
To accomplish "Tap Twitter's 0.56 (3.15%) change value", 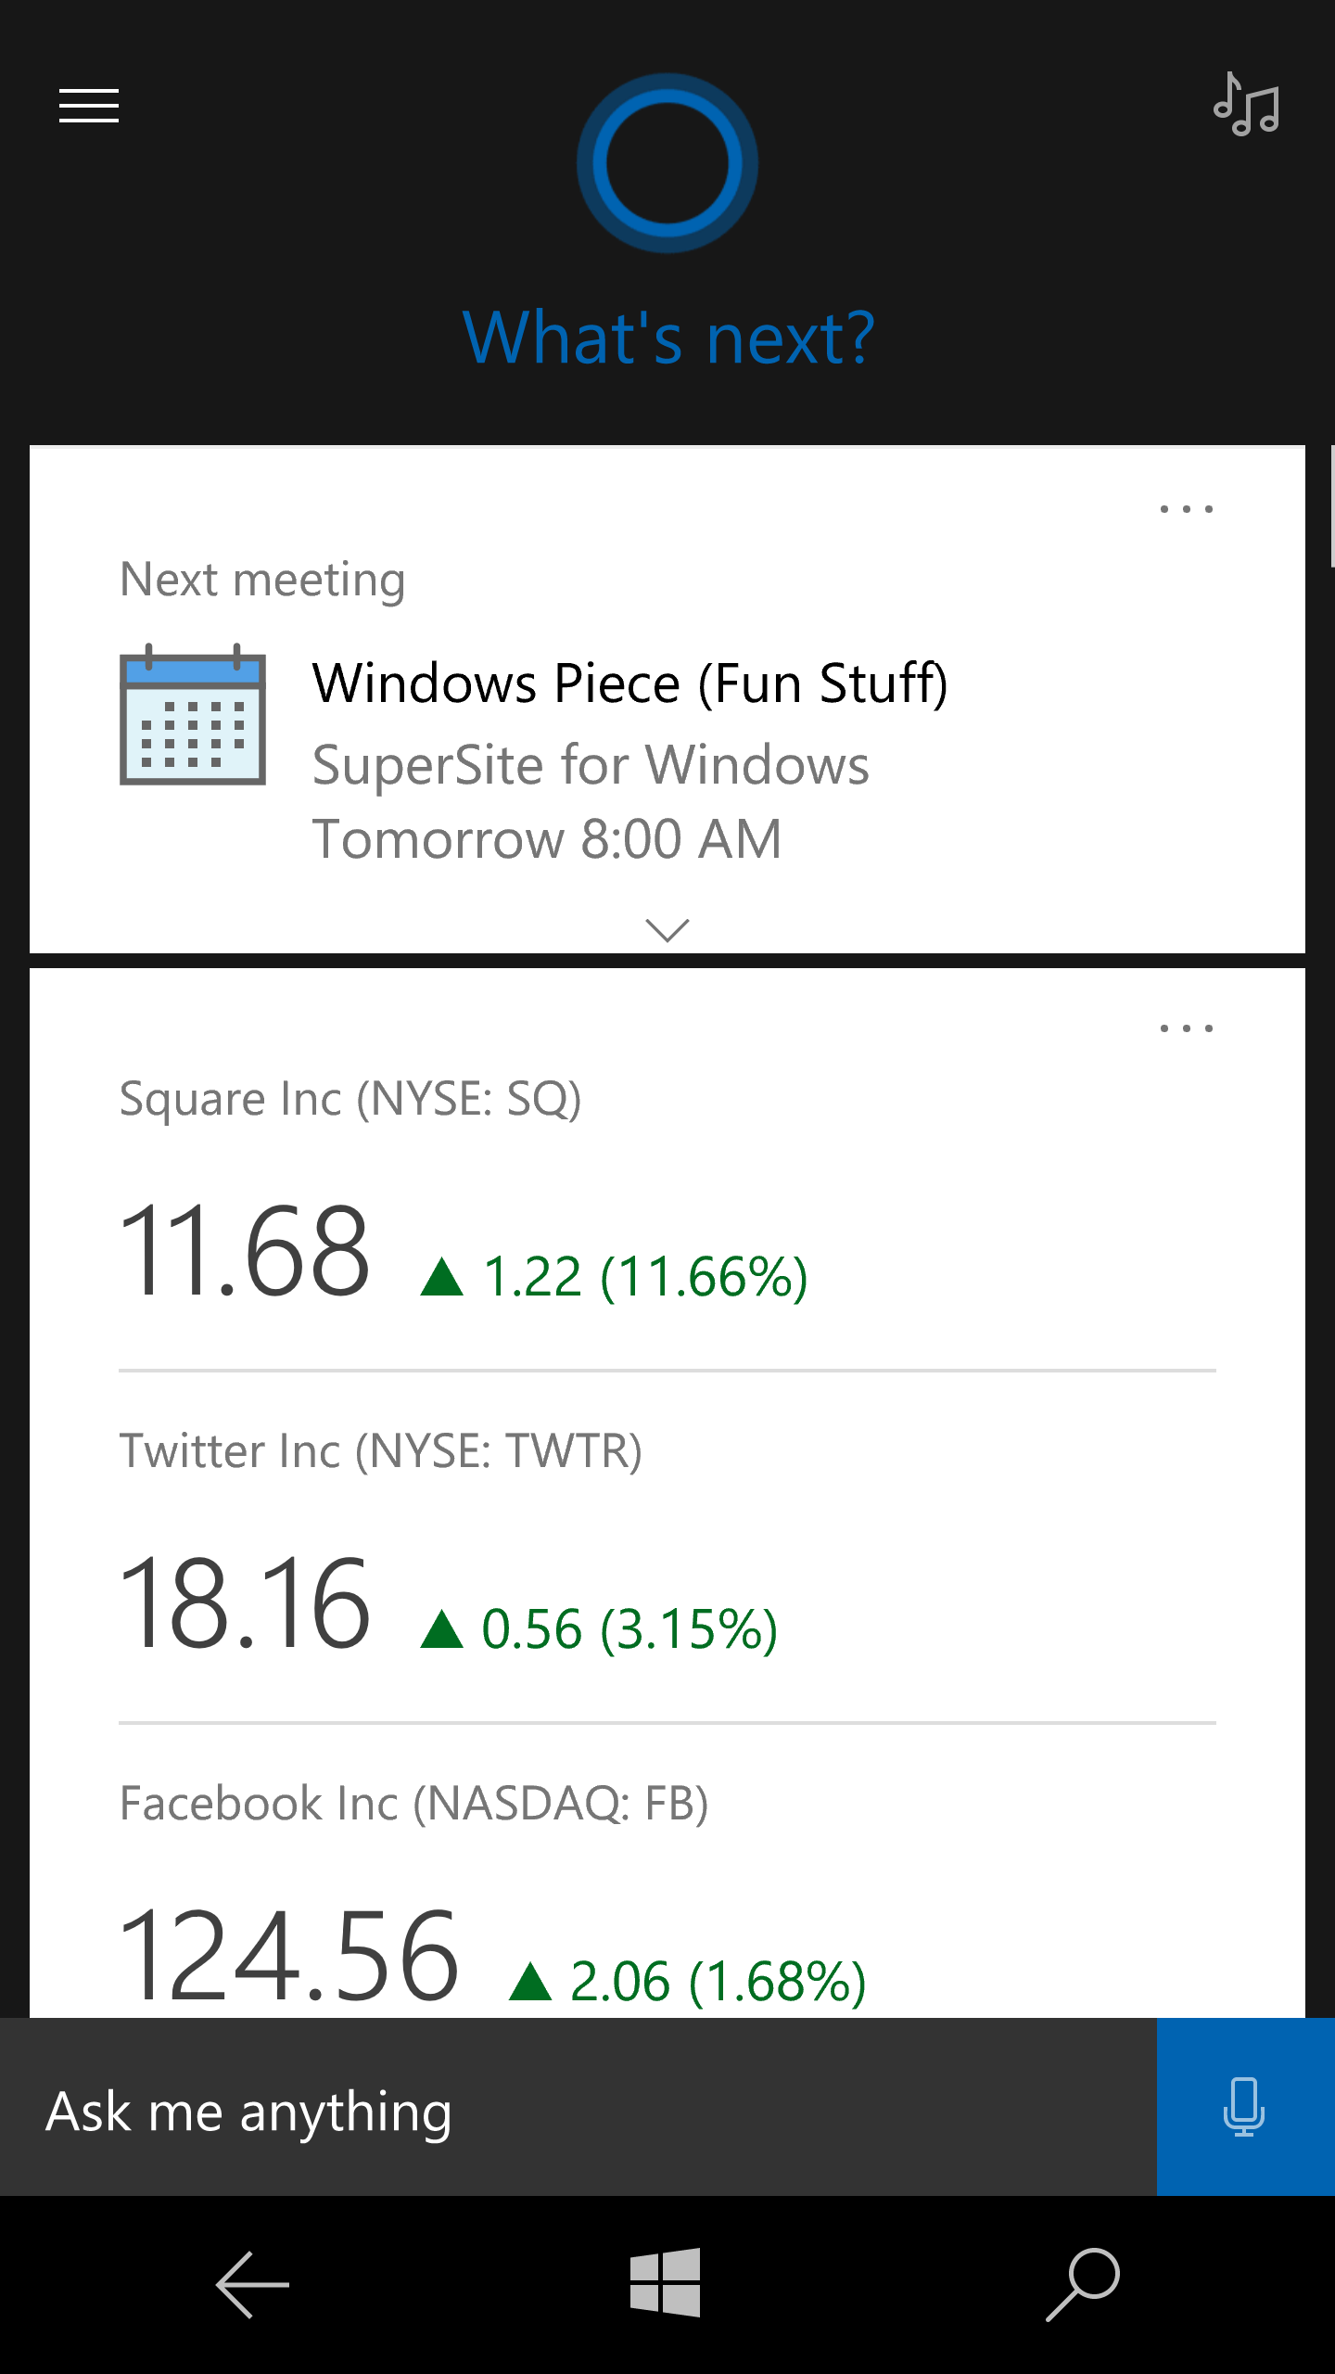I will (x=629, y=1629).
